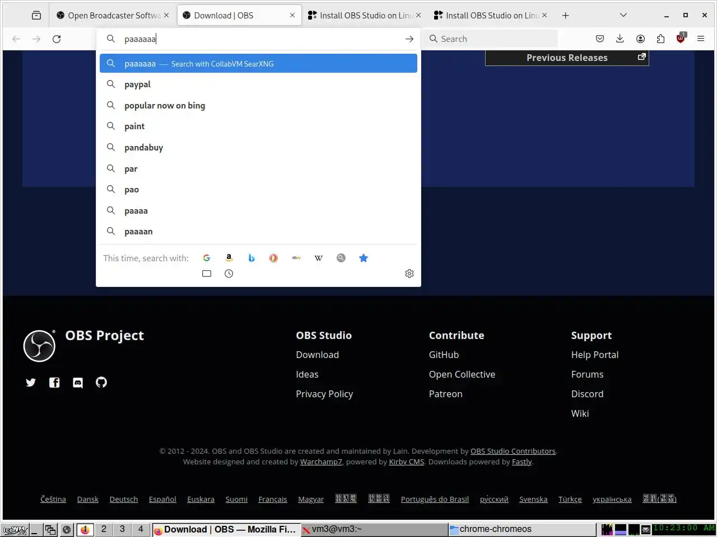Open the OBS Studio Contributors link

click(x=513, y=451)
